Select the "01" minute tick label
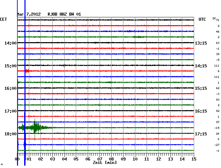The image size is (221, 168). click(x=29, y=159)
